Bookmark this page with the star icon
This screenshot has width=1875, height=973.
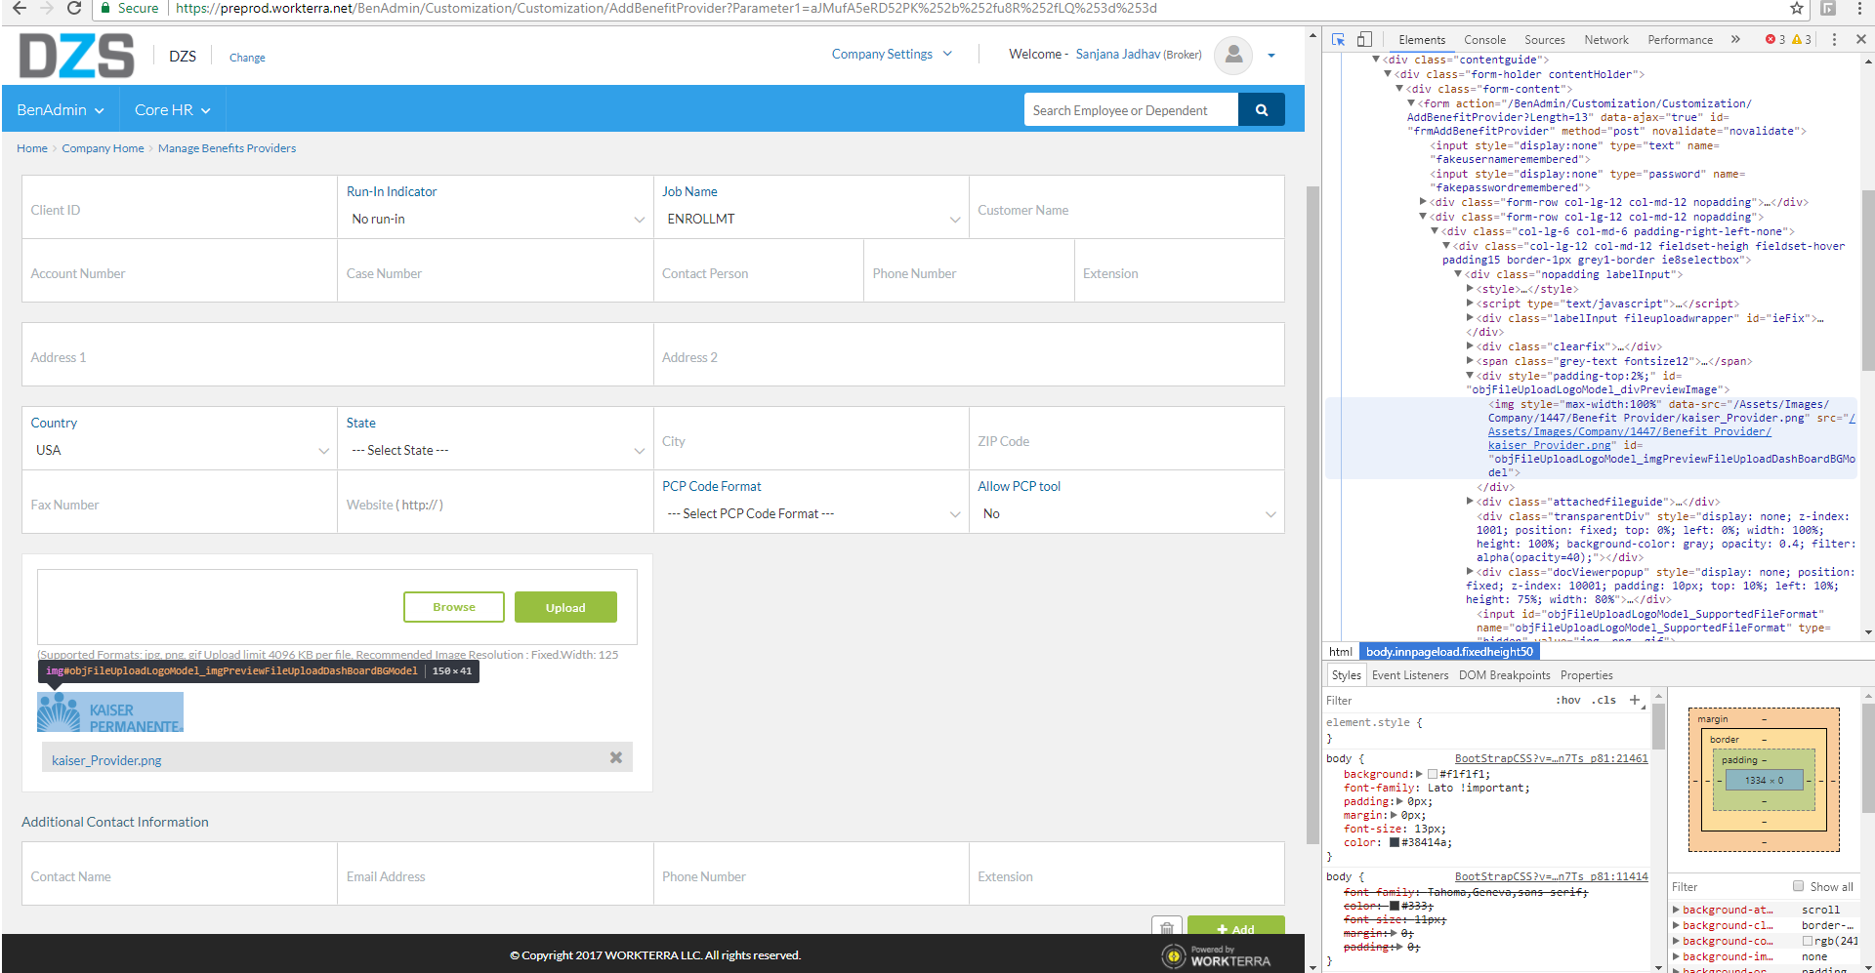tap(1796, 8)
